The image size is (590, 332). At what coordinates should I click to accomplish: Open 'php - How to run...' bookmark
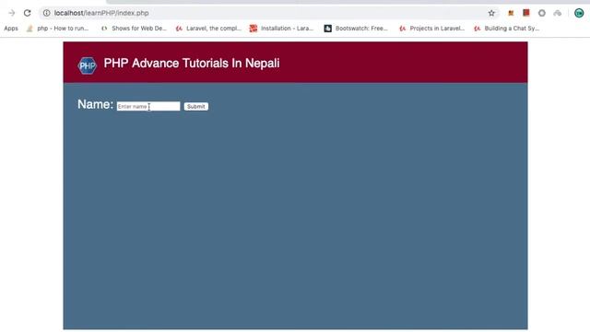pos(57,29)
